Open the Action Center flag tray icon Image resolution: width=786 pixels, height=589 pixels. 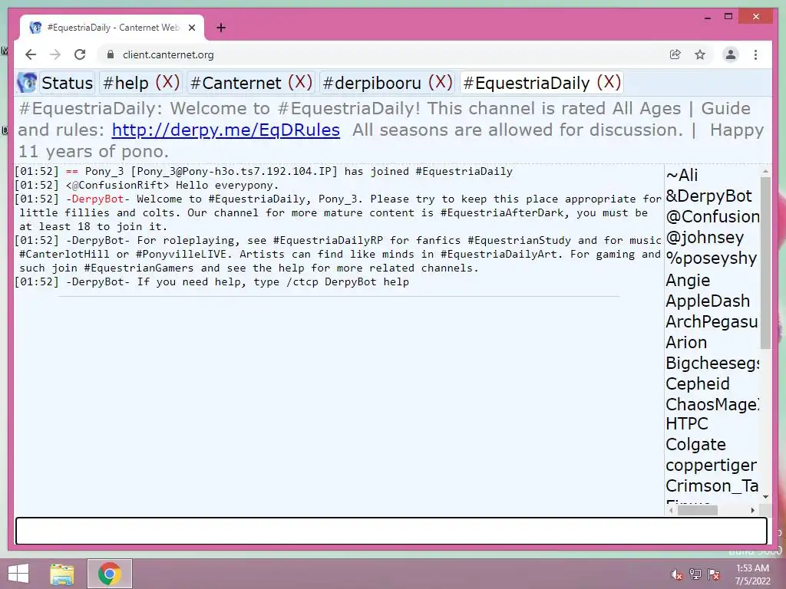coord(714,574)
